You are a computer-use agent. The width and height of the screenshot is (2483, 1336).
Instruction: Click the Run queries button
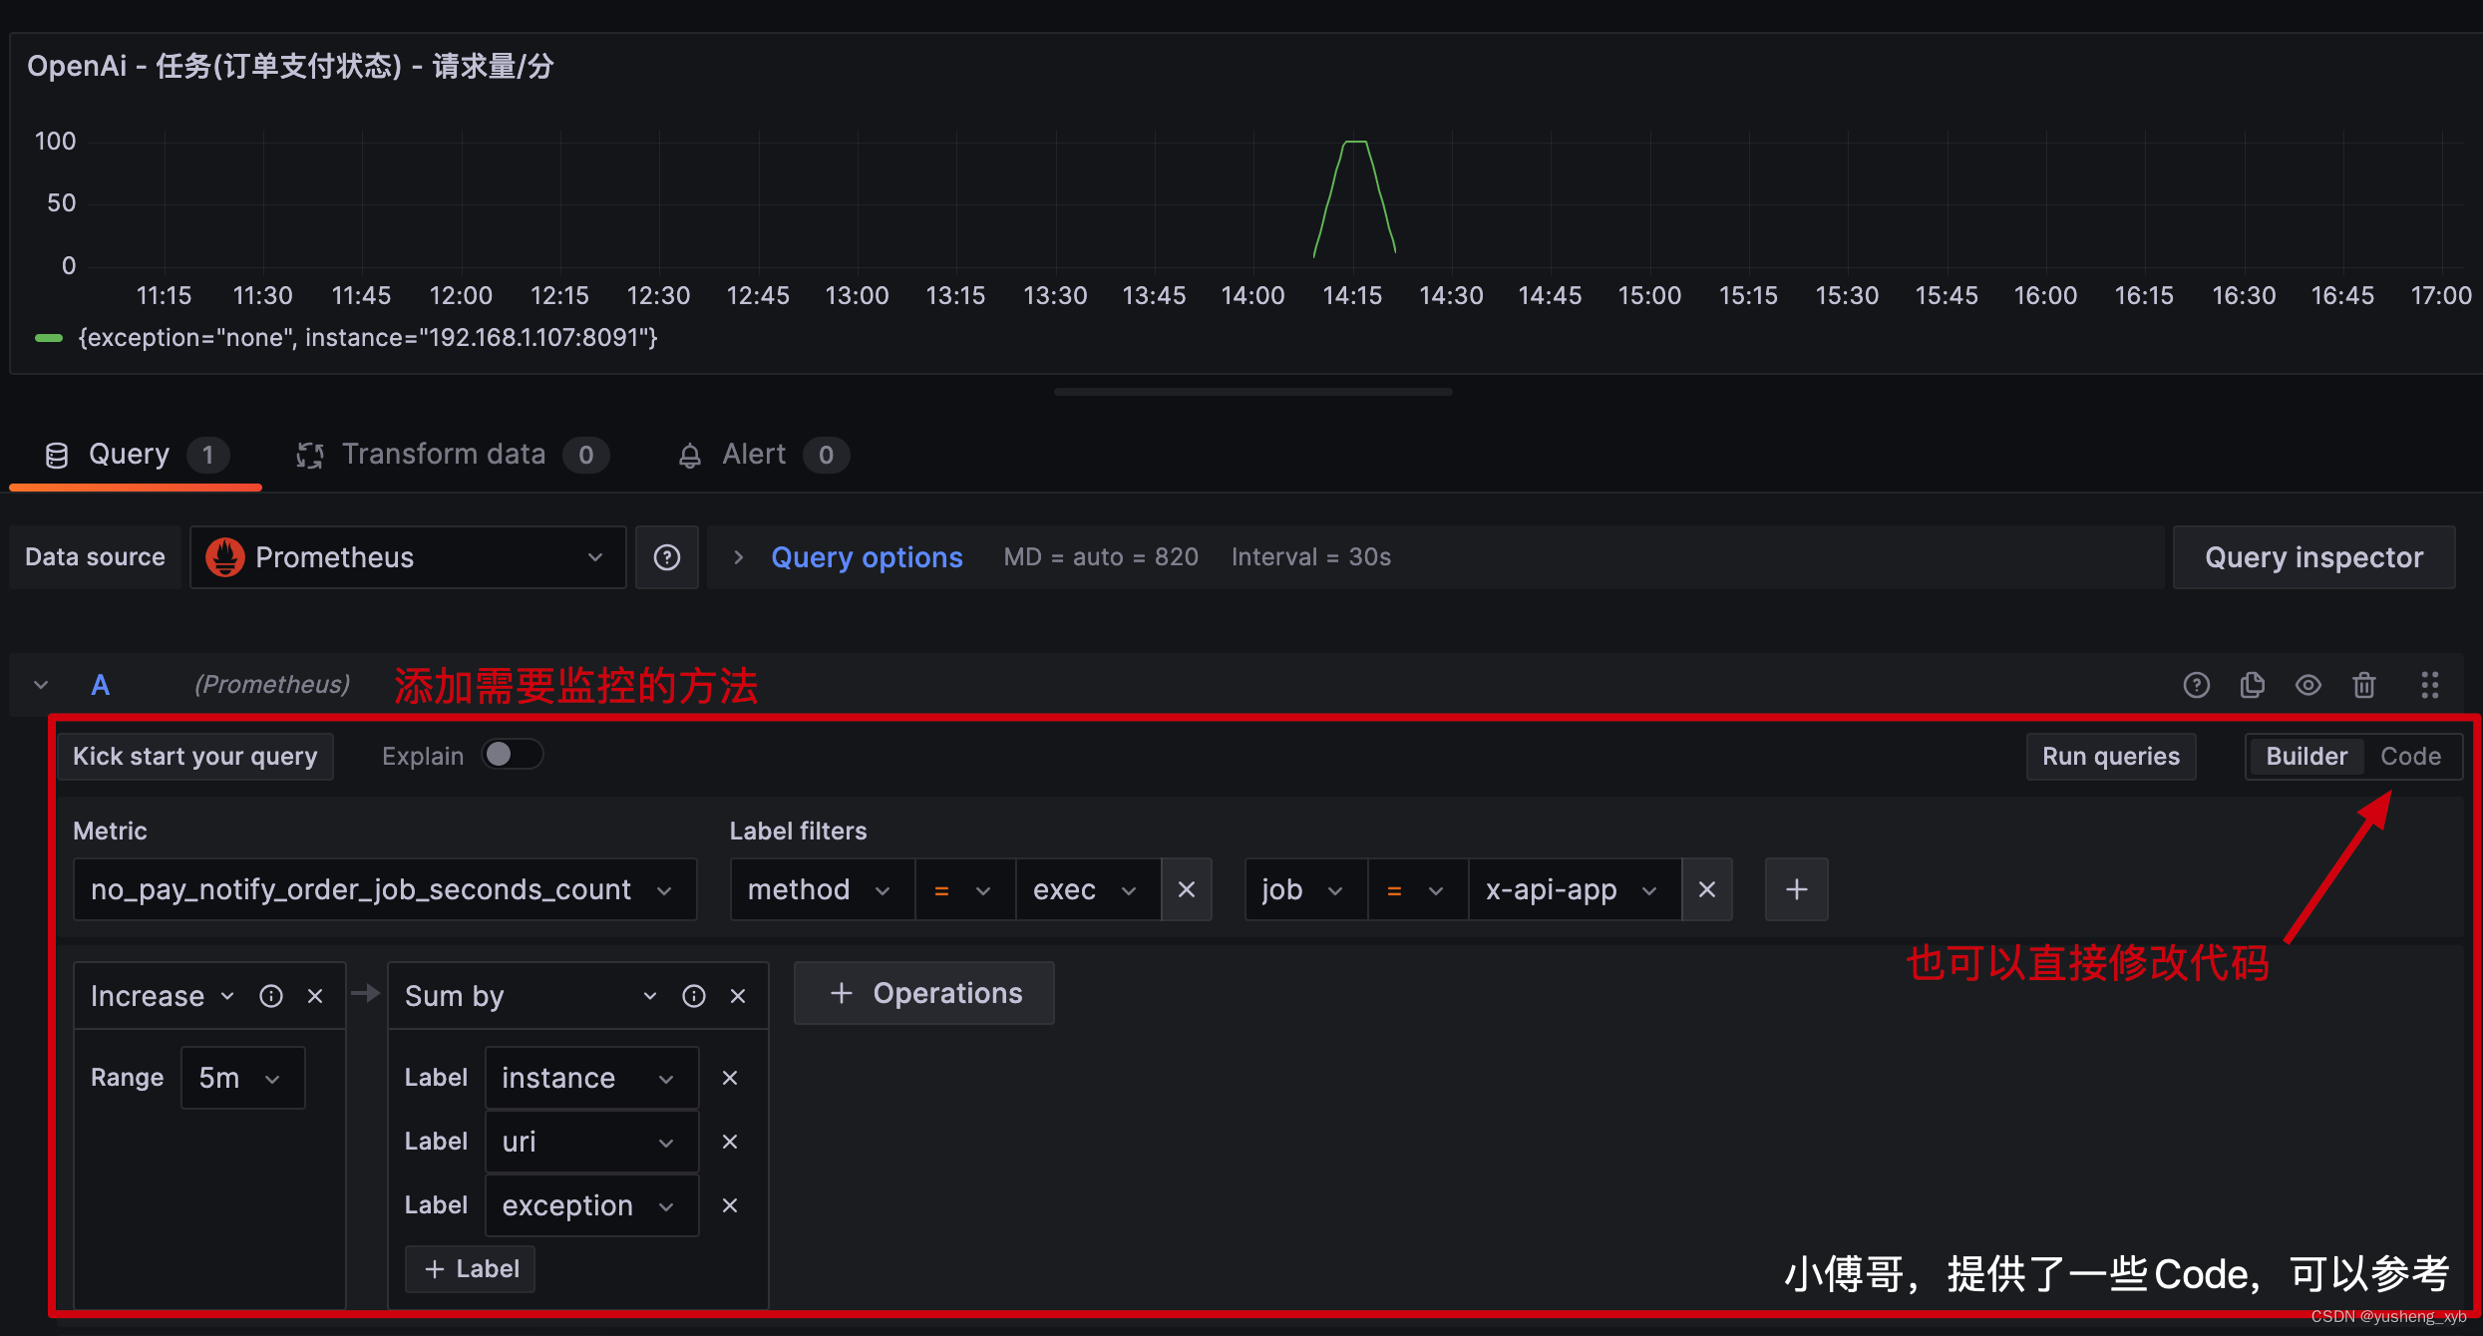pos(2109,755)
